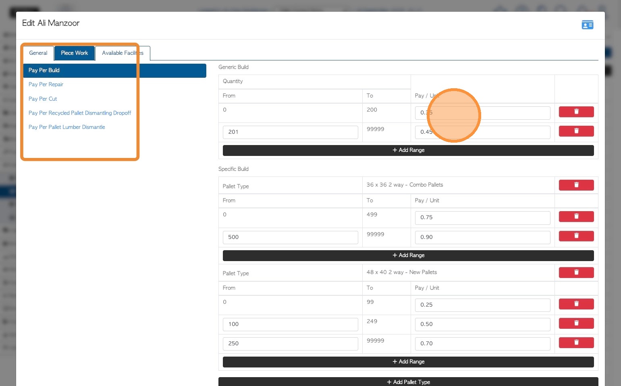Image resolution: width=621 pixels, height=386 pixels.
Task: Add a range to Generic Build
Action: point(408,150)
